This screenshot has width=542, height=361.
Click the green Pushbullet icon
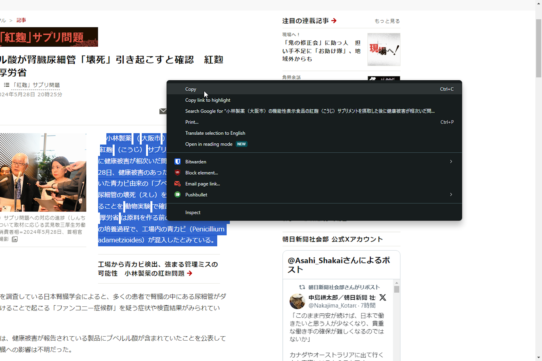[177, 195]
